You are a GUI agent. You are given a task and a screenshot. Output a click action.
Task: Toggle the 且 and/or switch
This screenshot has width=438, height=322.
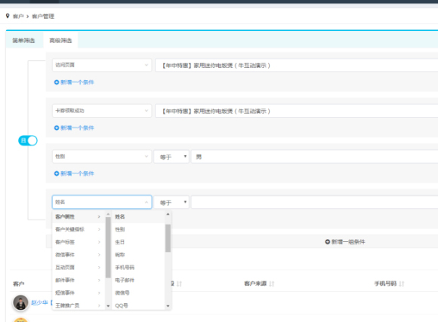28,140
